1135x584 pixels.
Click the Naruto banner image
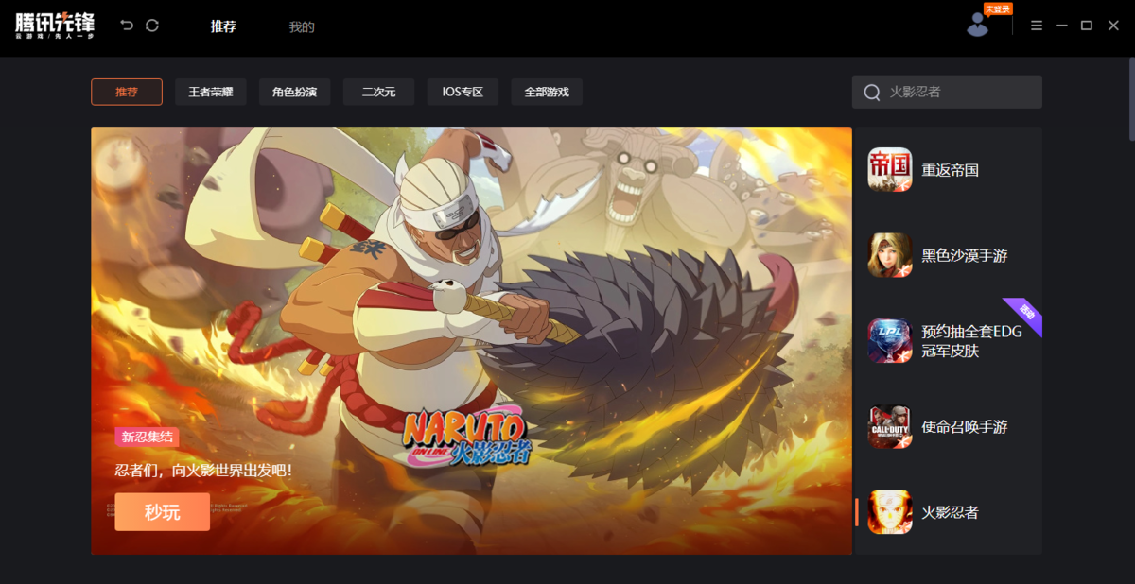coord(471,340)
